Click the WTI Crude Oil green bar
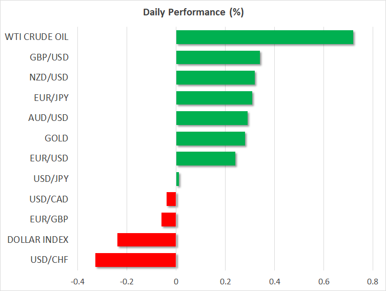Image resolution: width=386 pixels, height=291 pixels. pos(265,37)
